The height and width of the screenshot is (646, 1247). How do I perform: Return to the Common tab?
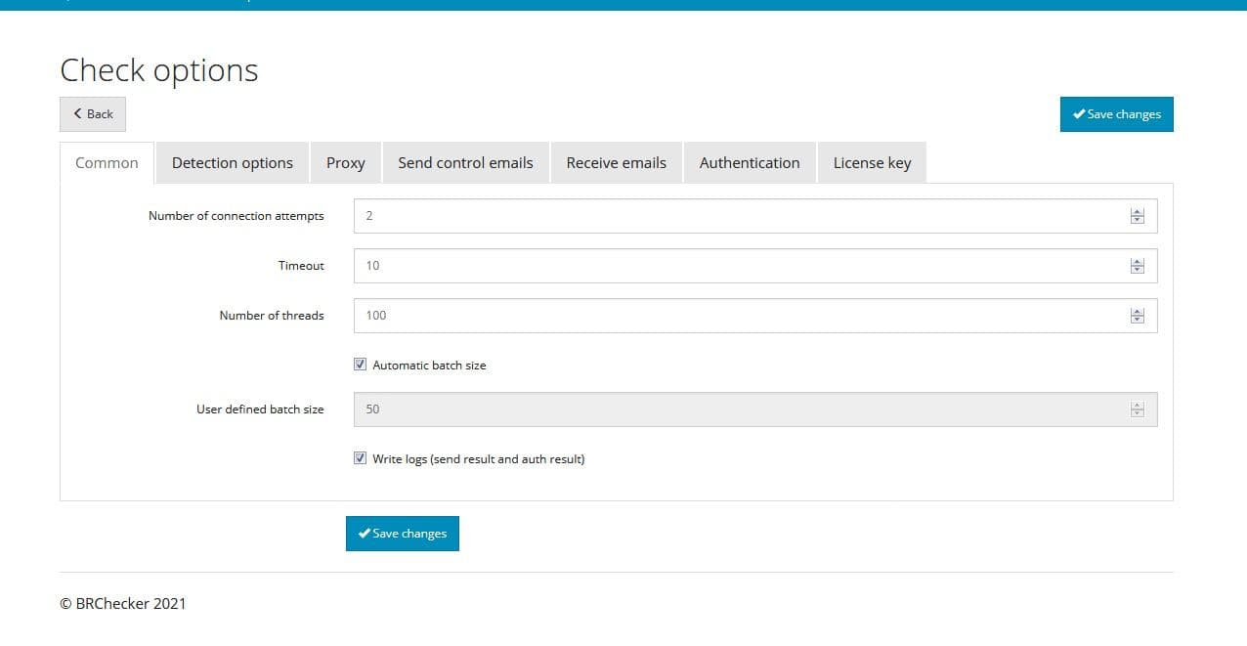pos(106,162)
